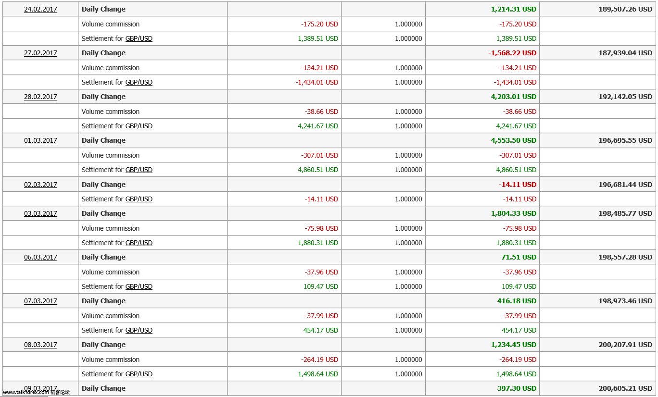Click GBP/USD link in -14.11 USD settlement row
This screenshot has width=658, height=397.
[139, 199]
